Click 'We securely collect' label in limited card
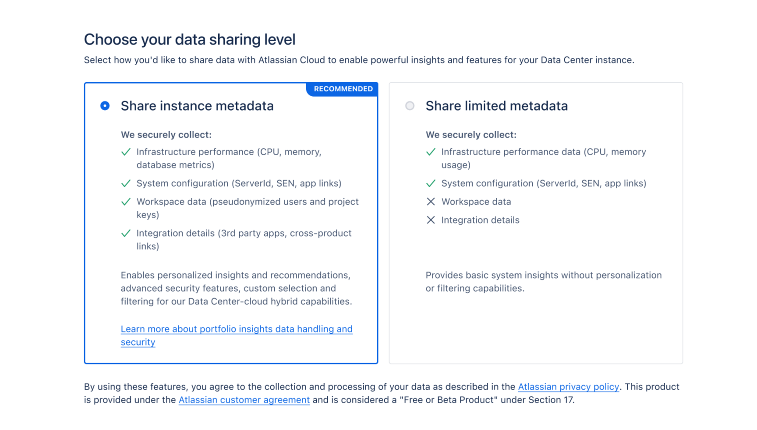Viewport: 757px width, 430px height. (471, 135)
